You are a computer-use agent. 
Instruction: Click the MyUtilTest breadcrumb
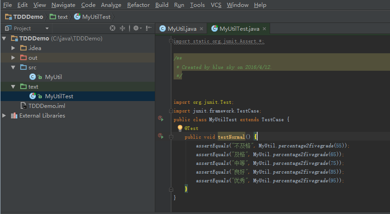click(x=92, y=17)
